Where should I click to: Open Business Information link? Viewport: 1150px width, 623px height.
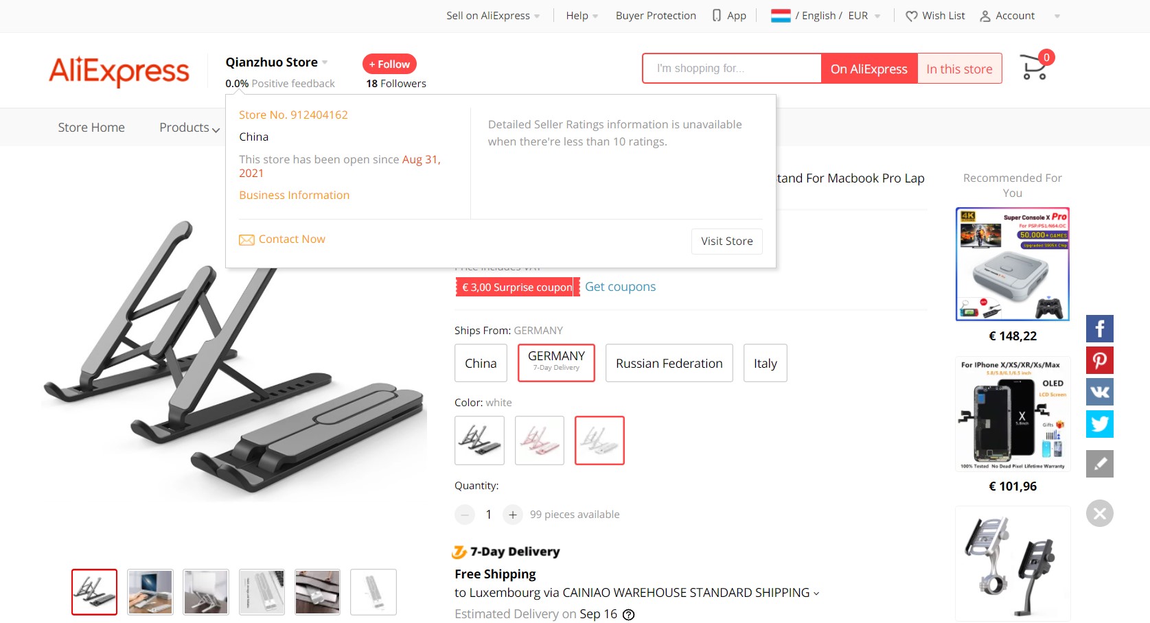point(294,195)
